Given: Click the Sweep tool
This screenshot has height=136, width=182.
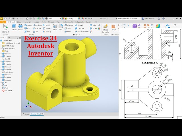Looking at the screenshot, I should click(28, 25).
